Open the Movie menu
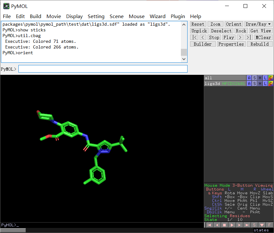Screen dimensions: 274x233 tap(54, 16)
